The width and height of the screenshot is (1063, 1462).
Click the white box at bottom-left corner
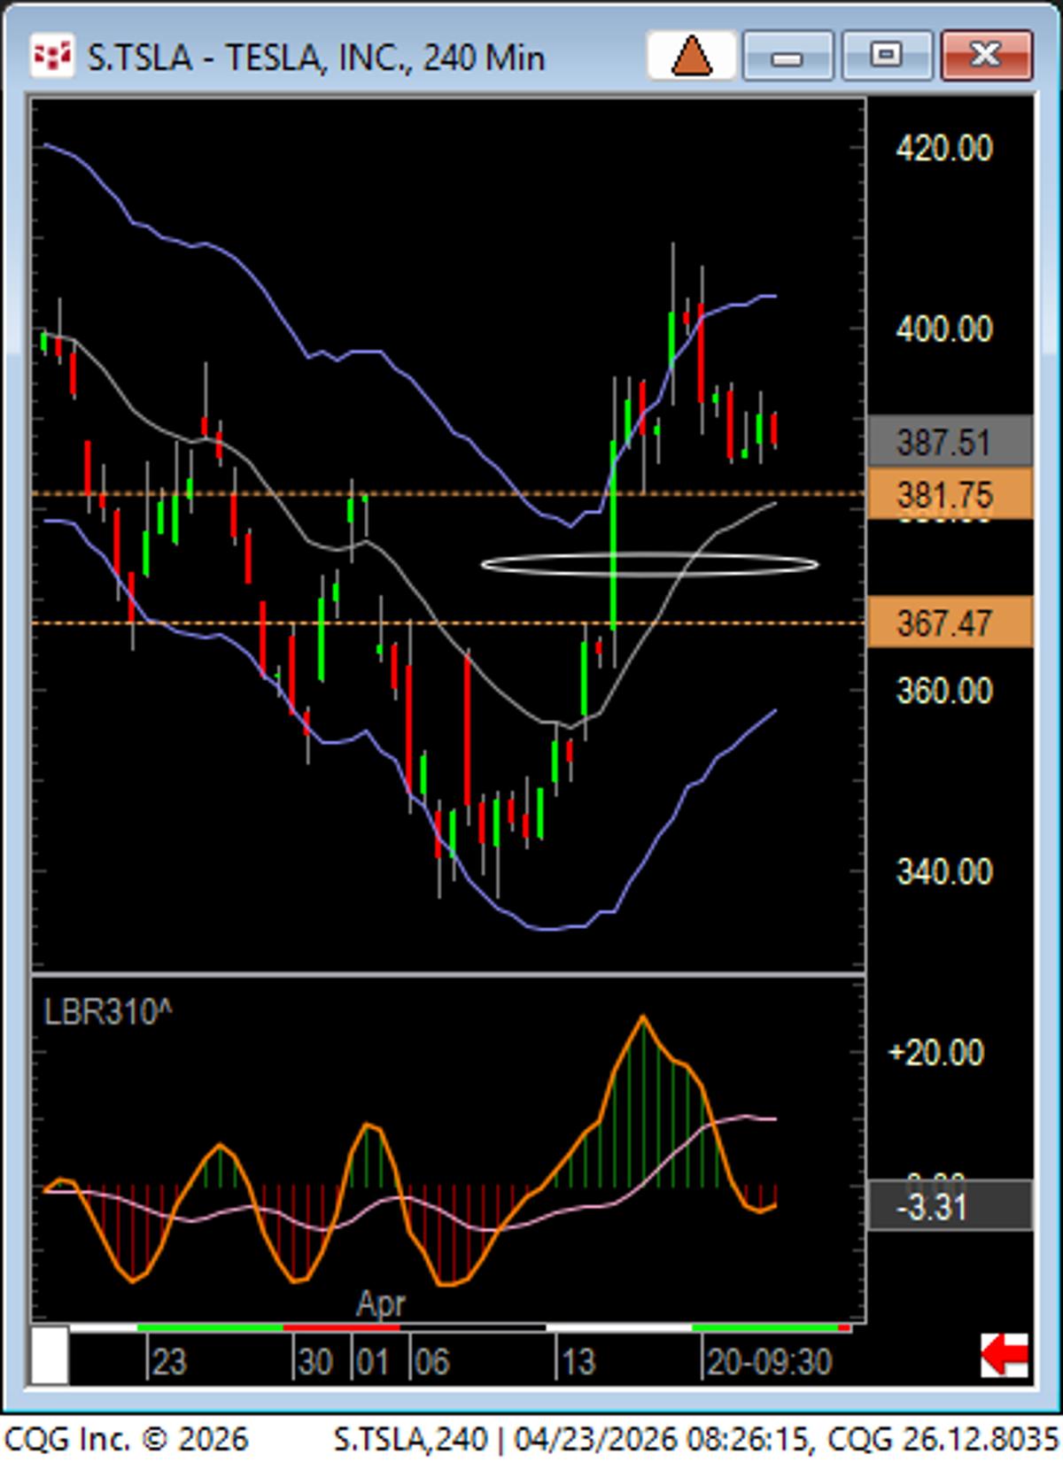50,1355
